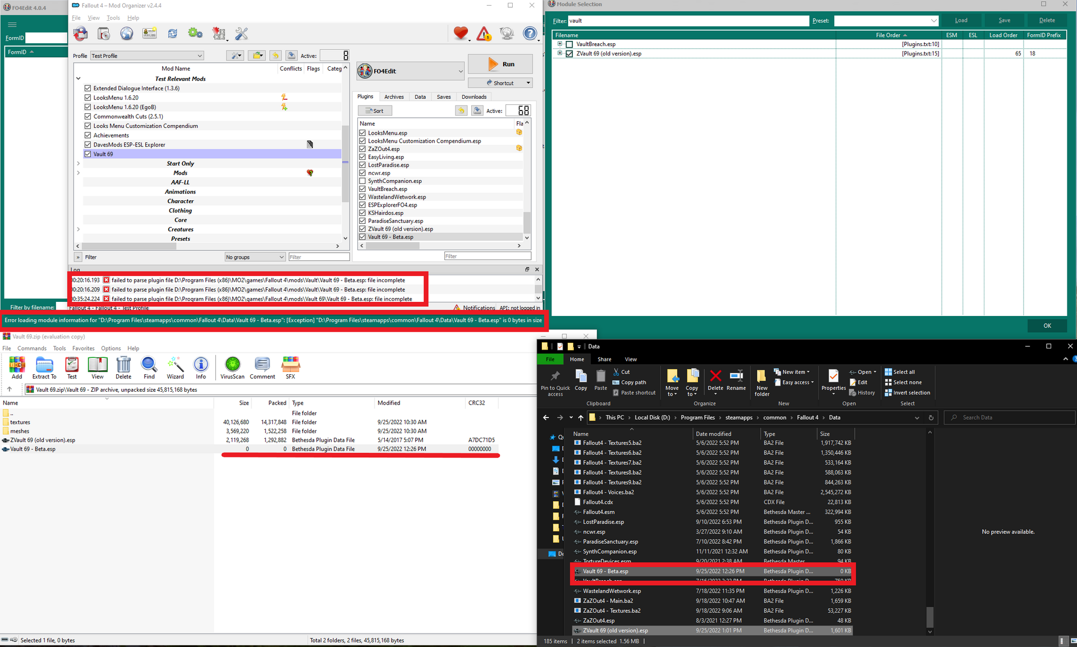Screen dimensions: 1077x647
Task: Open the Shortcut dropdown arrow
Action: [x=528, y=83]
